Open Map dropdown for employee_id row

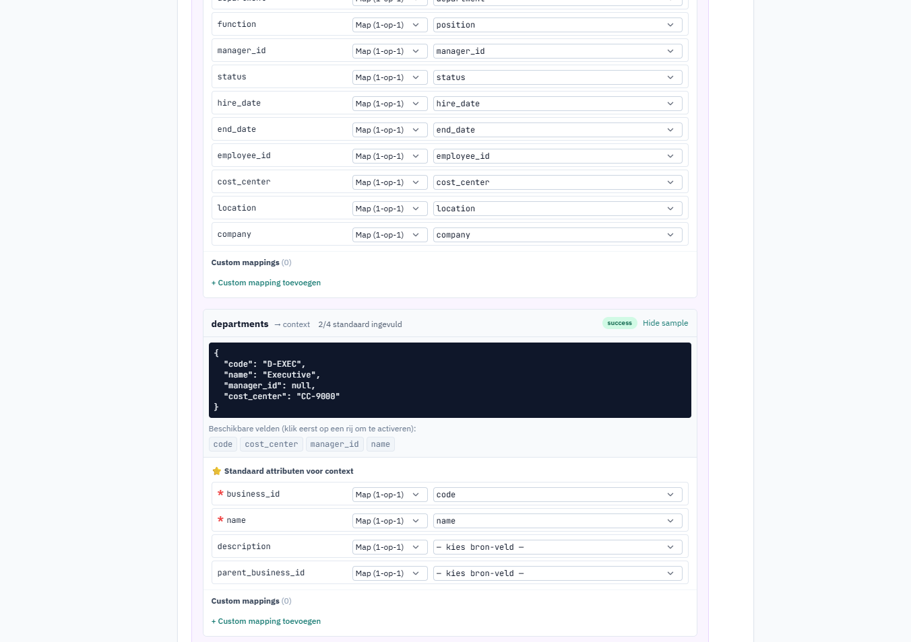pyautogui.click(x=389, y=156)
